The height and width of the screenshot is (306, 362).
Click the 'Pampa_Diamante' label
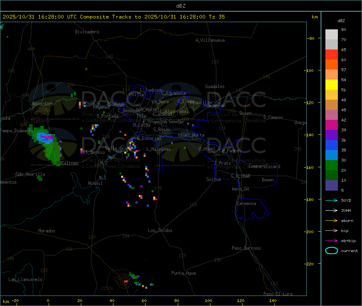coord(17,131)
